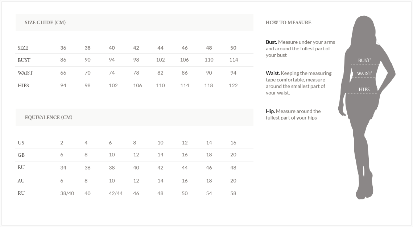Click the US row label
This screenshot has height=227, width=413.
[x=21, y=143]
